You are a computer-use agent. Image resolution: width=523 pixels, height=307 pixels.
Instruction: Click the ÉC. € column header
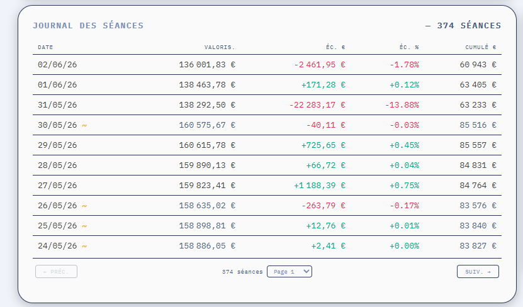335,47
